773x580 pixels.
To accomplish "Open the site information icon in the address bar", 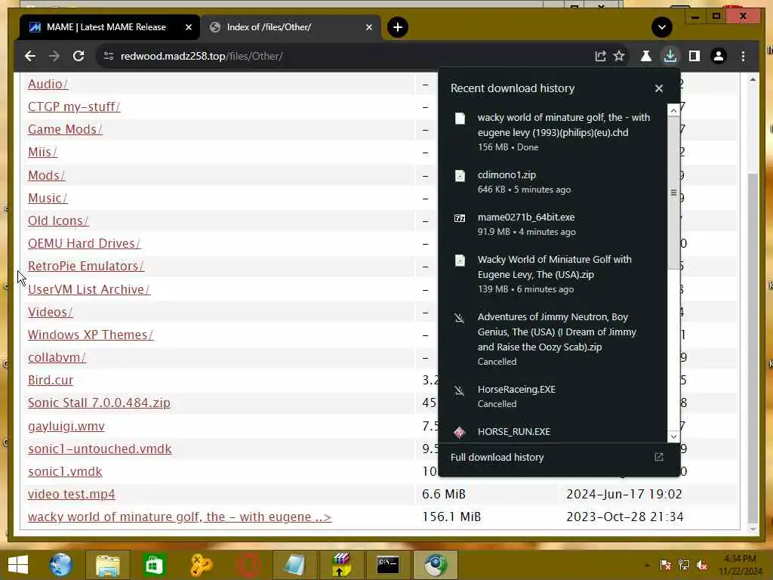I will coord(109,56).
